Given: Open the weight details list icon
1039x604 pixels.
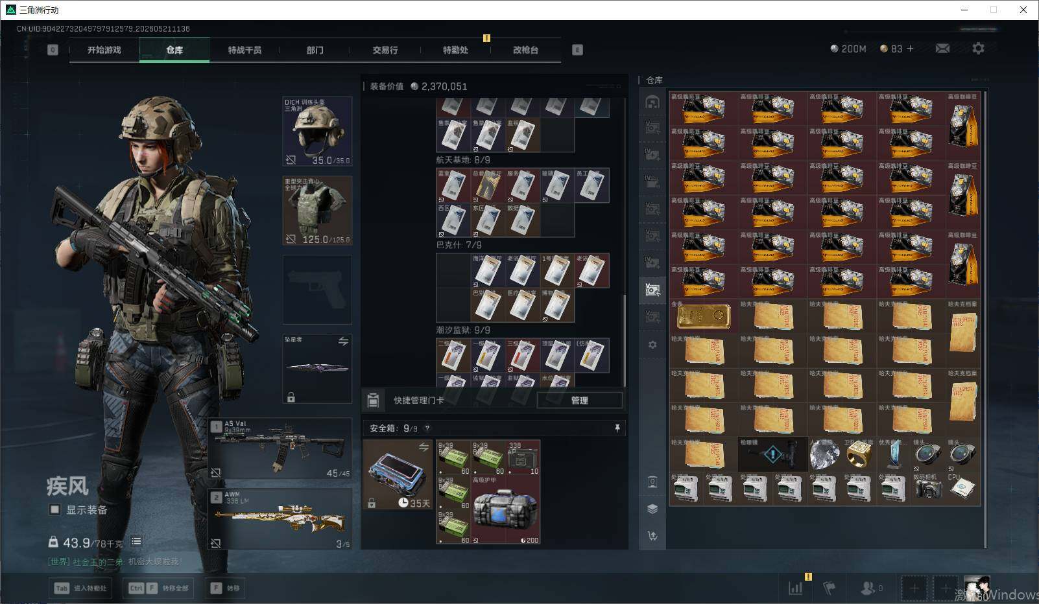Looking at the screenshot, I should point(136,542).
